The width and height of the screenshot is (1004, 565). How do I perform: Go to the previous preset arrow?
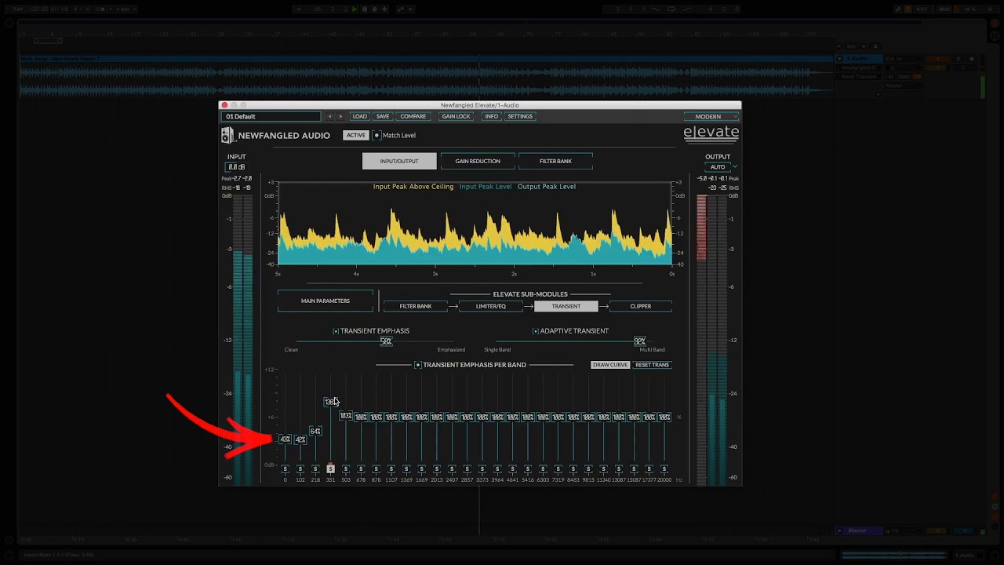pyautogui.click(x=329, y=116)
